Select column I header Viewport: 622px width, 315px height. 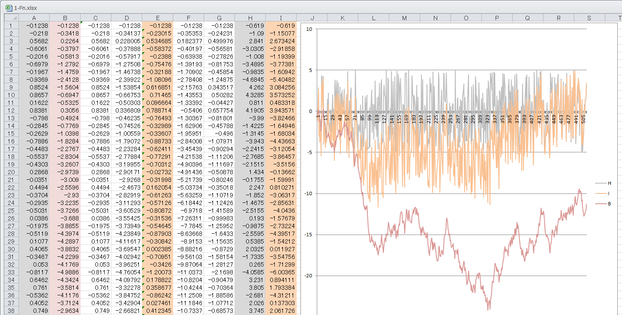pos(281,18)
